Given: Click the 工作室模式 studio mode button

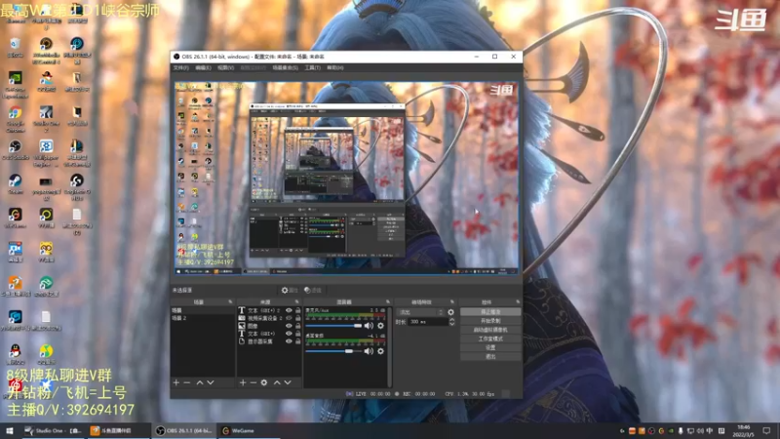Looking at the screenshot, I should (490, 339).
